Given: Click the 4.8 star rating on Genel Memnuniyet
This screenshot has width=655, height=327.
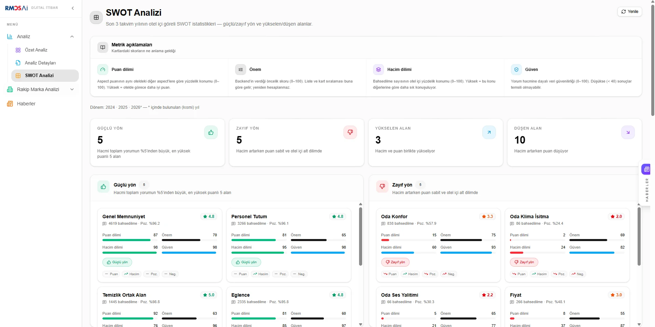Looking at the screenshot, I should tap(209, 217).
